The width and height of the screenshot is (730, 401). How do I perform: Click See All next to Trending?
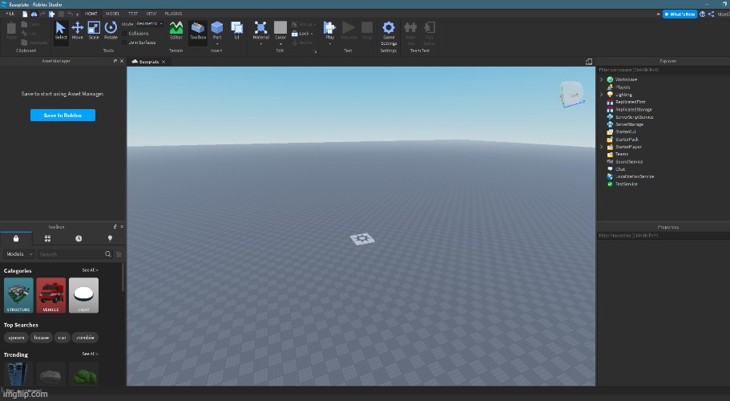pos(90,354)
